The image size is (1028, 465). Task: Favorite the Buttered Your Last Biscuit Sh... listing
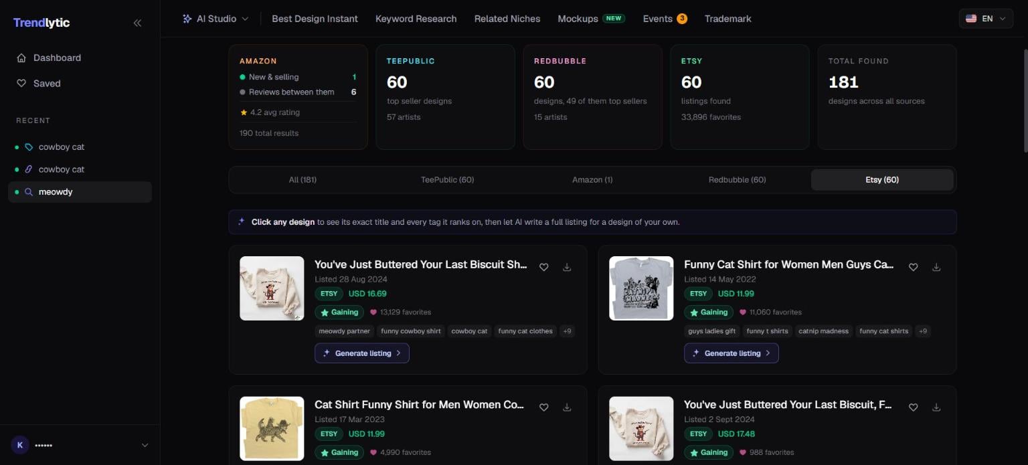tap(544, 267)
